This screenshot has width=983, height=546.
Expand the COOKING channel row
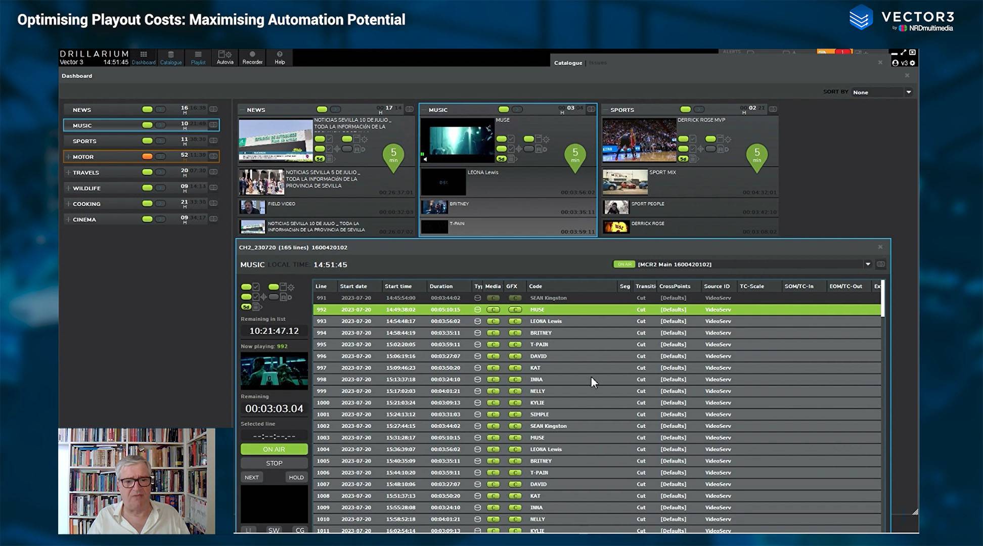coord(68,204)
